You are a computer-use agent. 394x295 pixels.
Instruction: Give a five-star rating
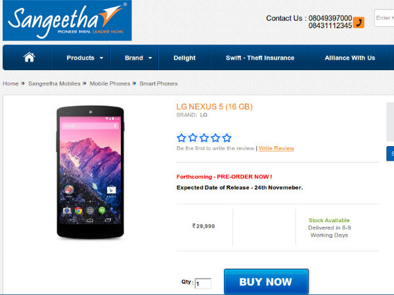pyautogui.click(x=227, y=138)
